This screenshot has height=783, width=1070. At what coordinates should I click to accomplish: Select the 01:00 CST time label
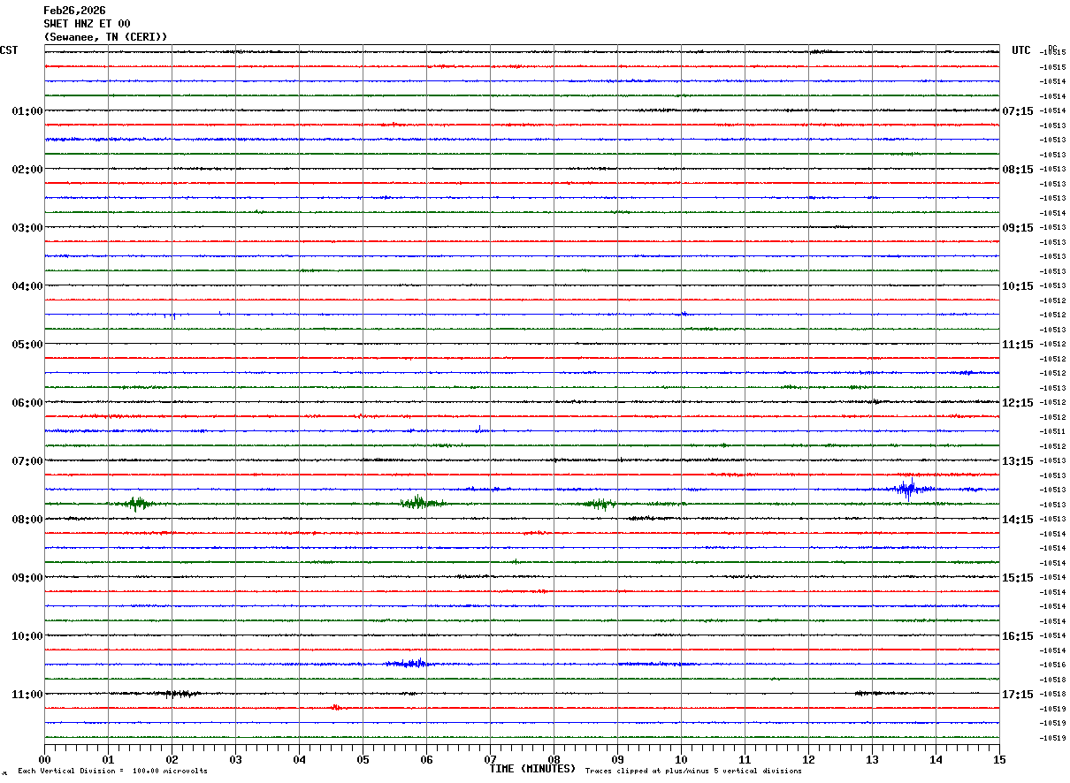point(27,111)
